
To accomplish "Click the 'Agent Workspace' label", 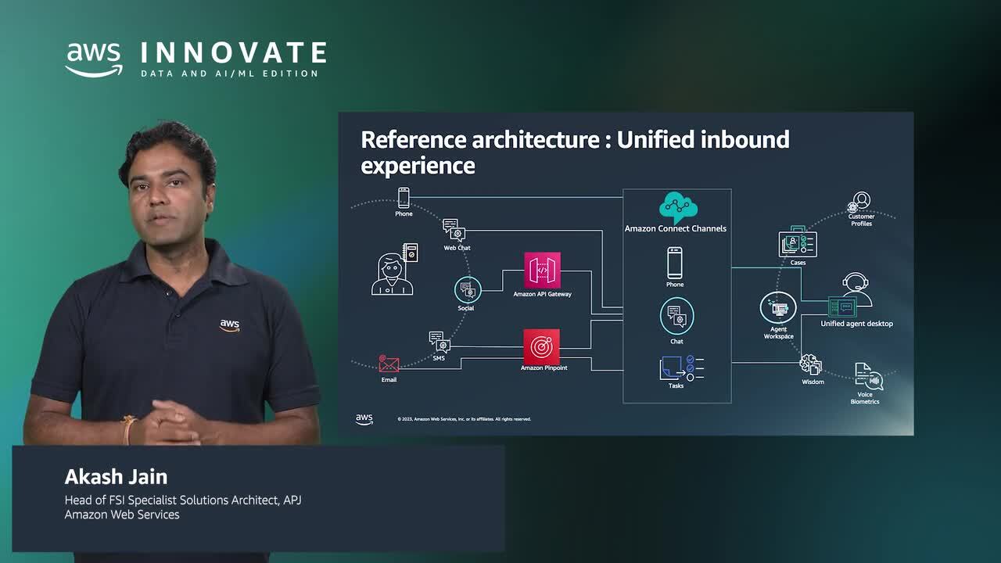I will click(779, 333).
